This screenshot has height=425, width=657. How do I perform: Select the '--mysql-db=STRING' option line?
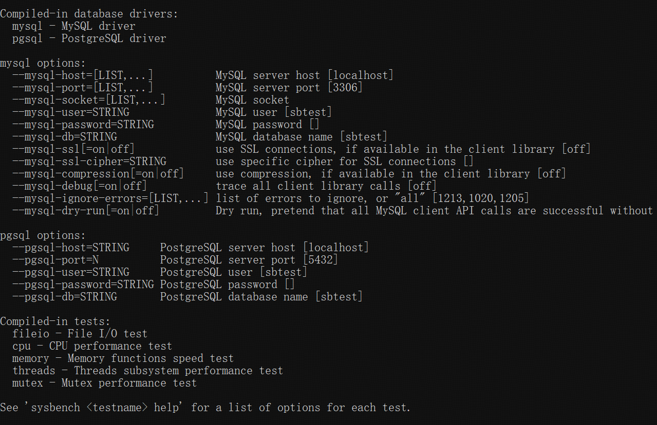64,137
